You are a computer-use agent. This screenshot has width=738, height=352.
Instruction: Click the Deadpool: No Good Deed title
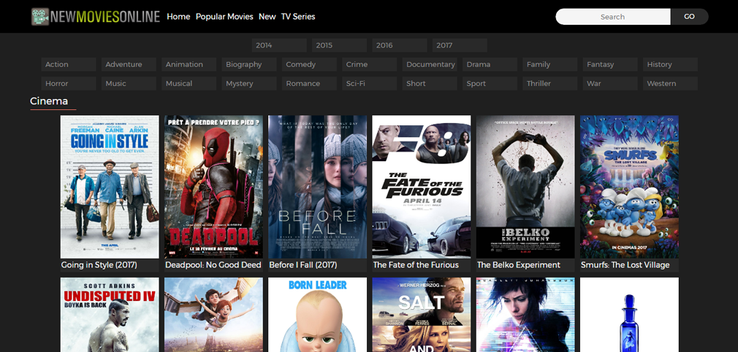coord(213,265)
